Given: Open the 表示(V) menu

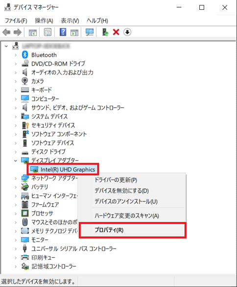Looking at the screenshot, I should coord(70,21).
